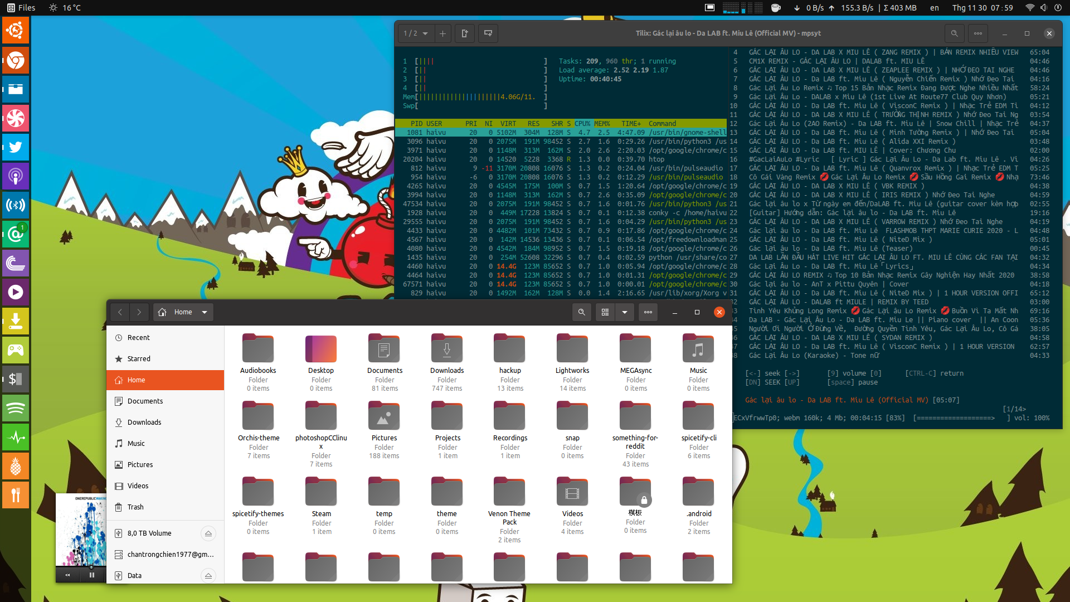Click the Tilix search icon
This screenshot has width=1070, height=602.
click(954, 33)
